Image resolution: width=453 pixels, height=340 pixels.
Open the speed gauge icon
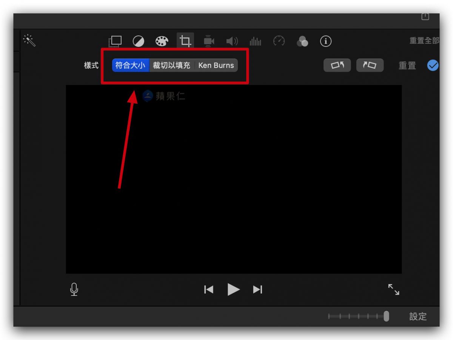point(279,40)
